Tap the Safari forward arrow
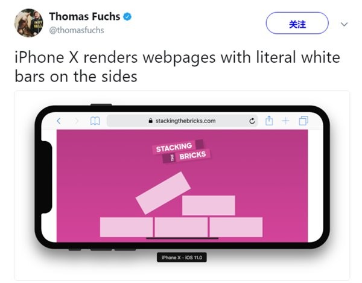 pos(77,121)
